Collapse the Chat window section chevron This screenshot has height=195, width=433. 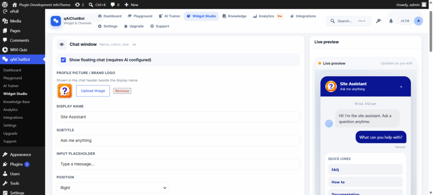pyautogui.click(x=134, y=45)
